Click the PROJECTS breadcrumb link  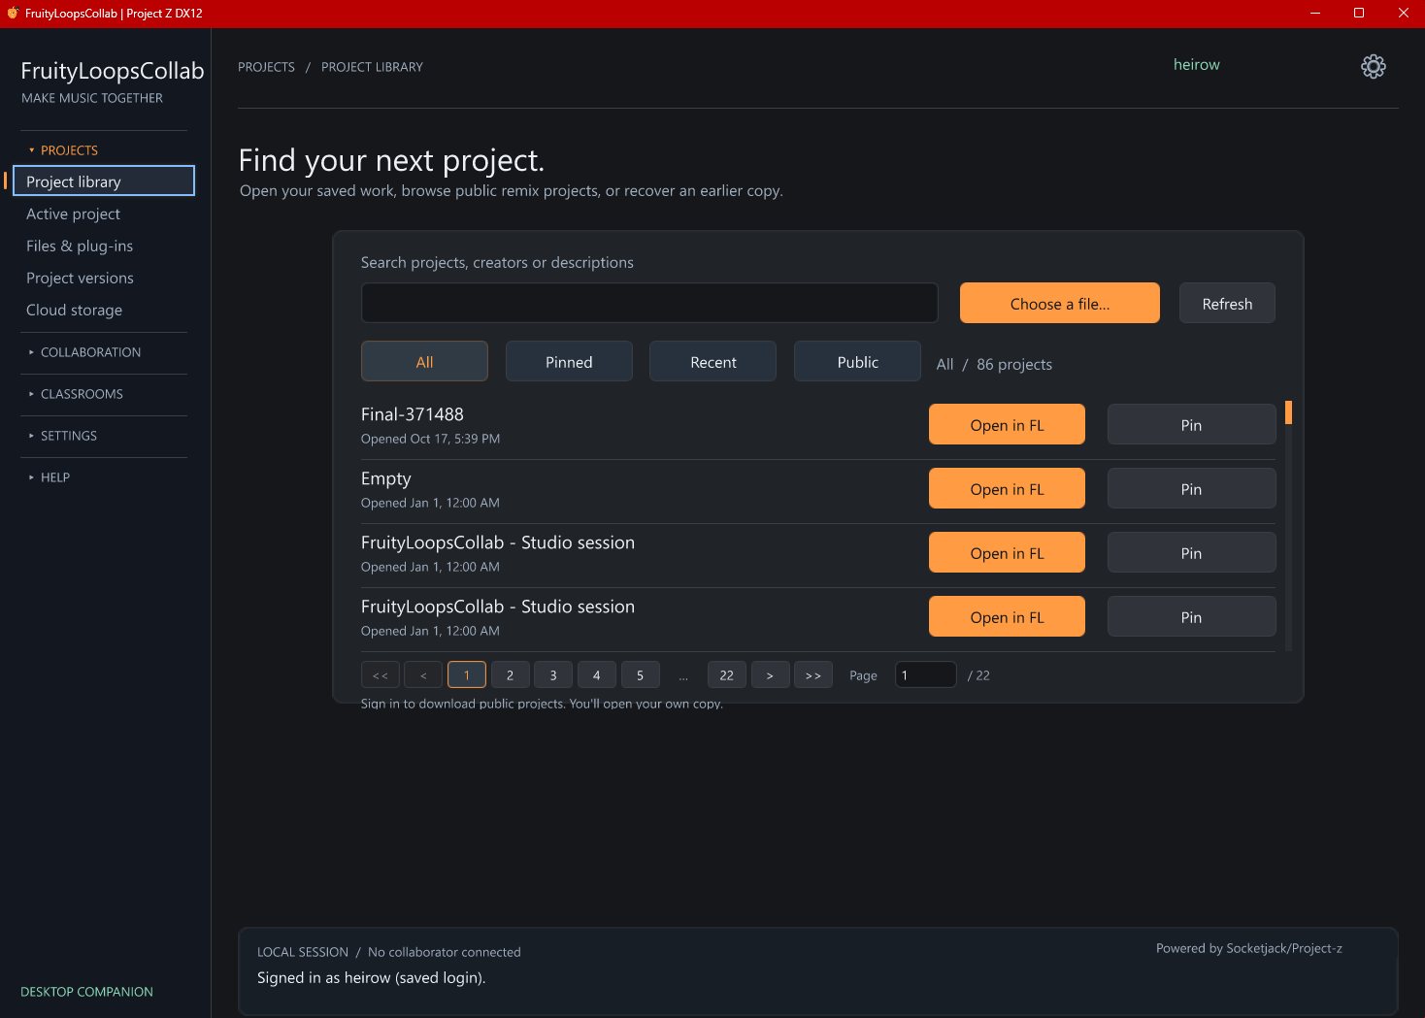(266, 67)
